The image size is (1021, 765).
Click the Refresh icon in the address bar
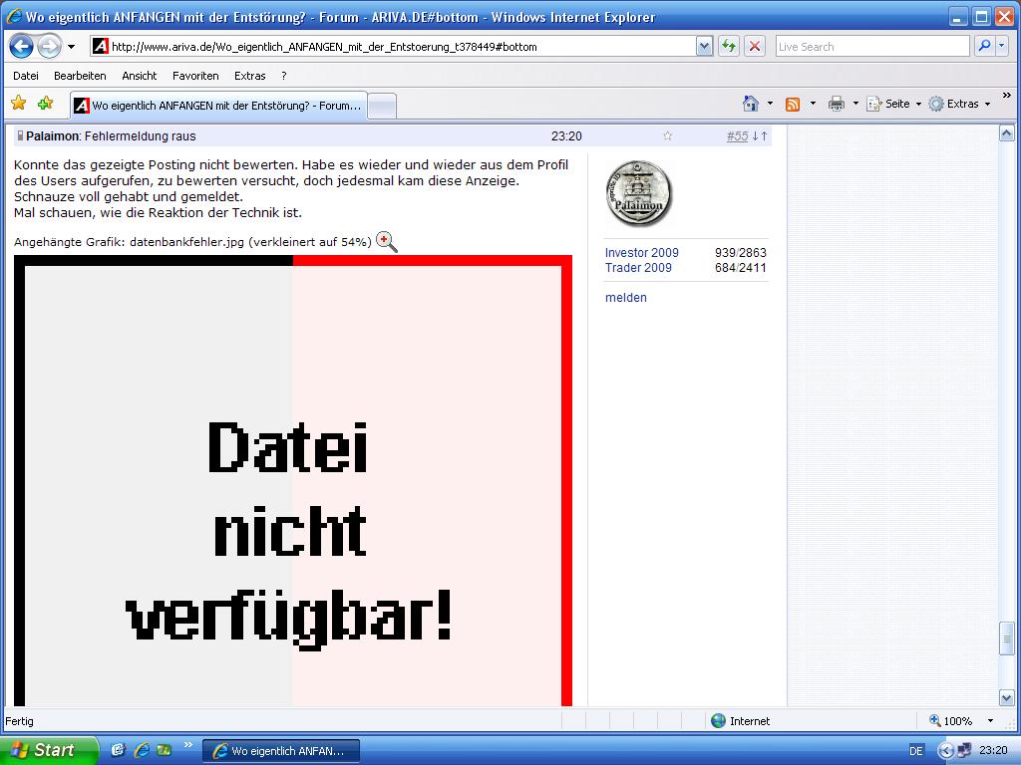pyautogui.click(x=727, y=46)
